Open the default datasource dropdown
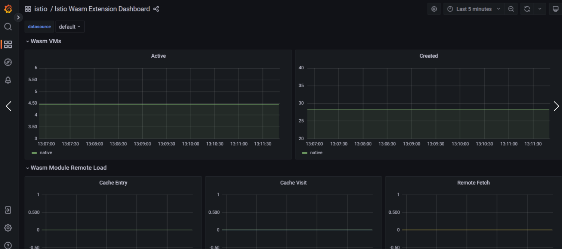This screenshot has width=562, height=249. click(x=70, y=27)
